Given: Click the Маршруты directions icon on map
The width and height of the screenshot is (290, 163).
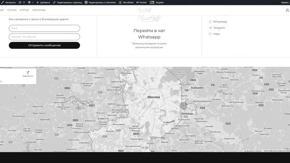Looking at the screenshot, I should [x=28, y=74].
